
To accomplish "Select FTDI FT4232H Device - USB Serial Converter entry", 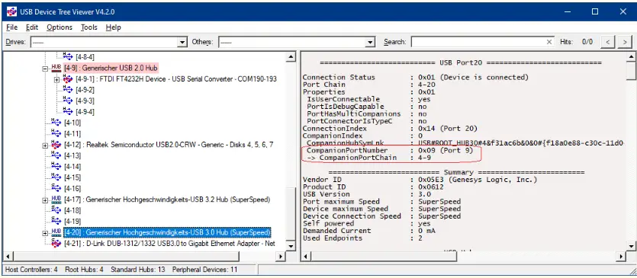I will point(176,78).
